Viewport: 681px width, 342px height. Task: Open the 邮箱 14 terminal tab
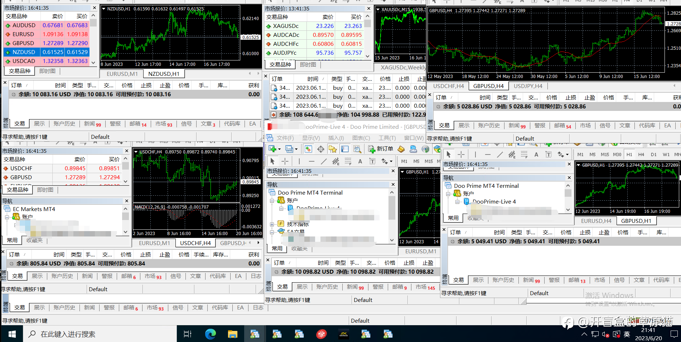(x=138, y=124)
